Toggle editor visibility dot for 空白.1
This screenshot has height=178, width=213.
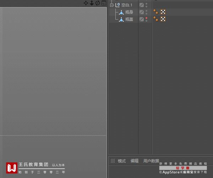146,4
